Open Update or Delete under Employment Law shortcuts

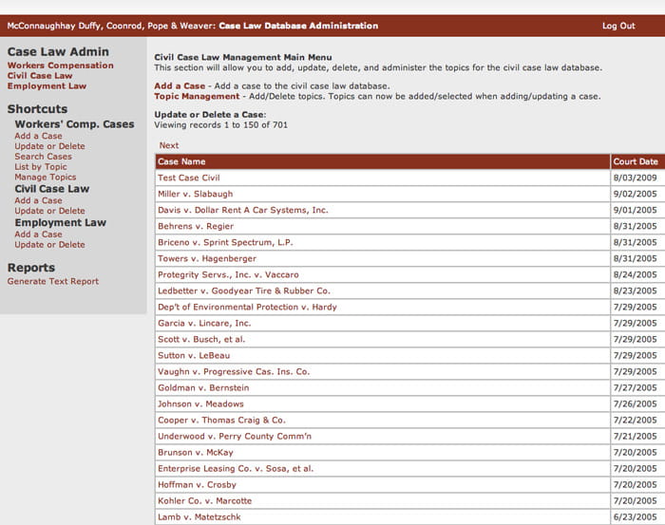point(49,245)
